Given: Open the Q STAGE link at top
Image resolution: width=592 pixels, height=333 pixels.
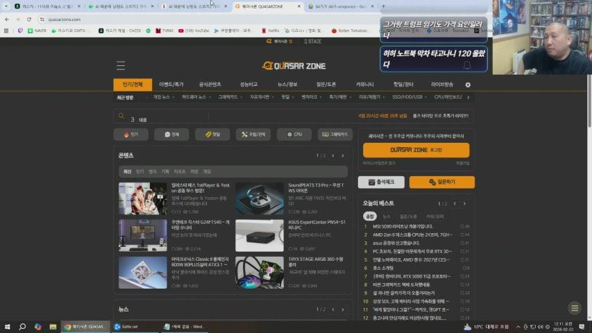Looking at the screenshot, I should tap(312, 42).
